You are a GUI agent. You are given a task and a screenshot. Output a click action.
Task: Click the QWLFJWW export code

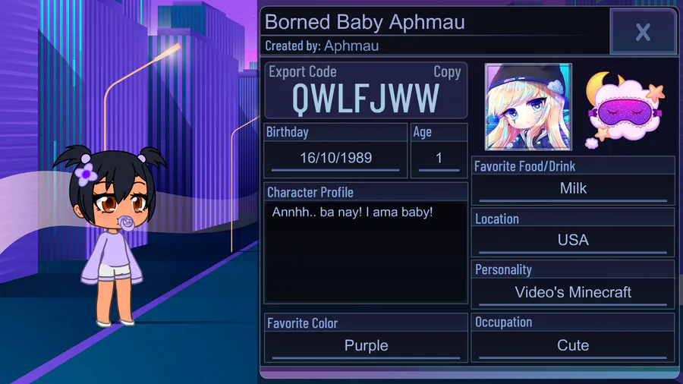[366, 99]
